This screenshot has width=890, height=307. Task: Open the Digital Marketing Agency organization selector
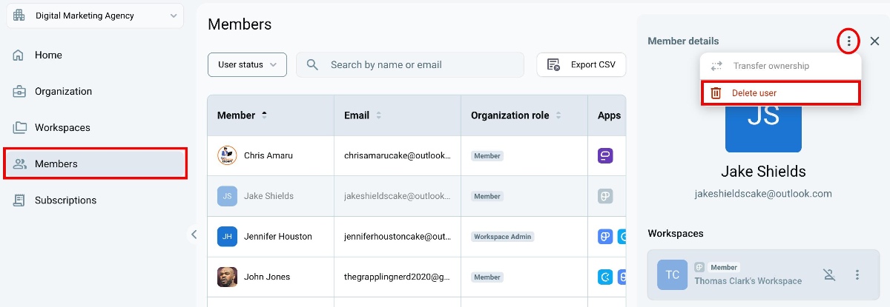[95, 16]
